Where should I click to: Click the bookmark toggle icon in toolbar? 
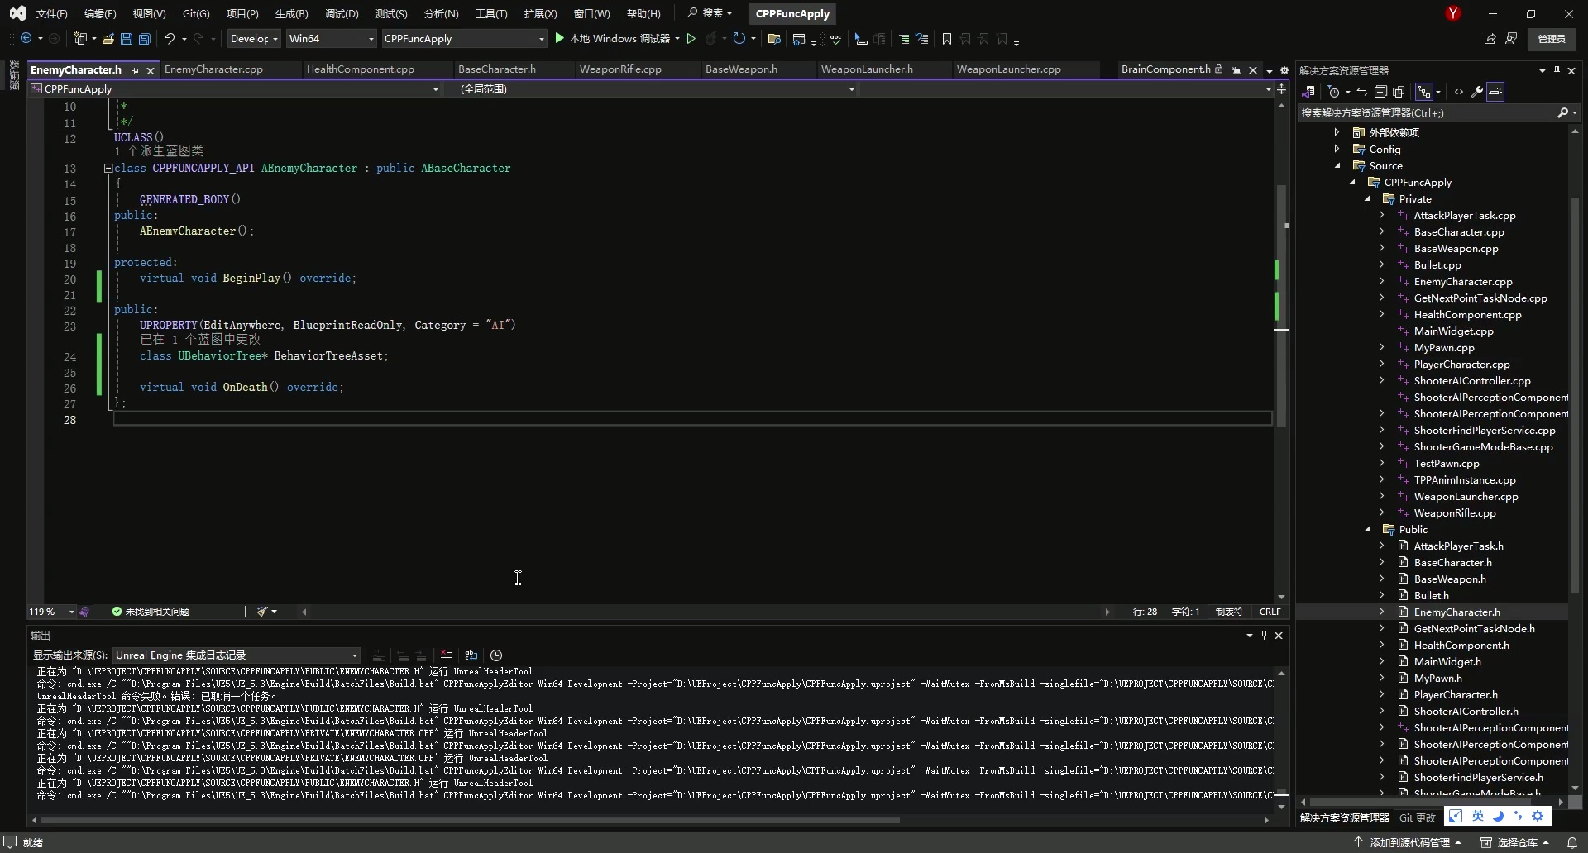(947, 39)
